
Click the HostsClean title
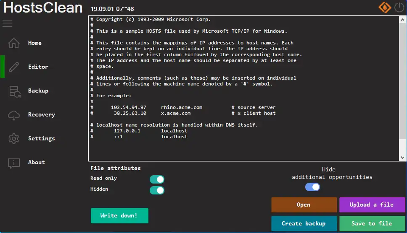pos(43,8)
